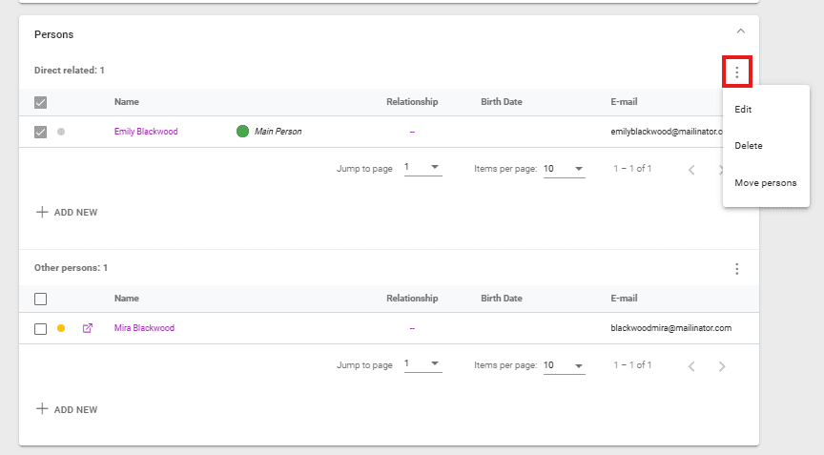Open the Other persons three-dot menu
Screen dimensions: 824x455
click(737, 269)
